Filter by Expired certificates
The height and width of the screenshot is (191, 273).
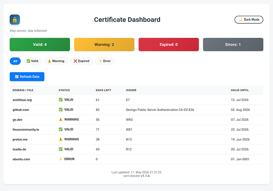click(x=81, y=61)
